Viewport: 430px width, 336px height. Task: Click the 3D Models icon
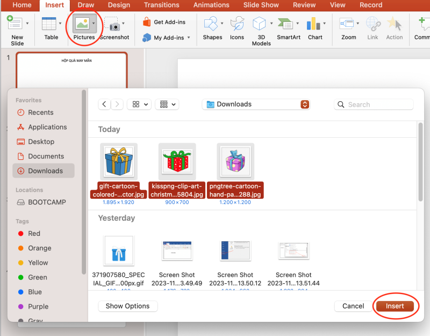[259, 23]
